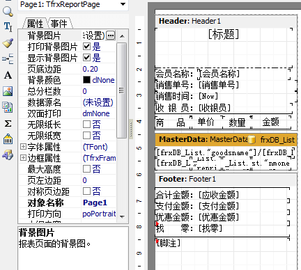
Task: Select the MasterData band title bar
Action: [x=226, y=140]
